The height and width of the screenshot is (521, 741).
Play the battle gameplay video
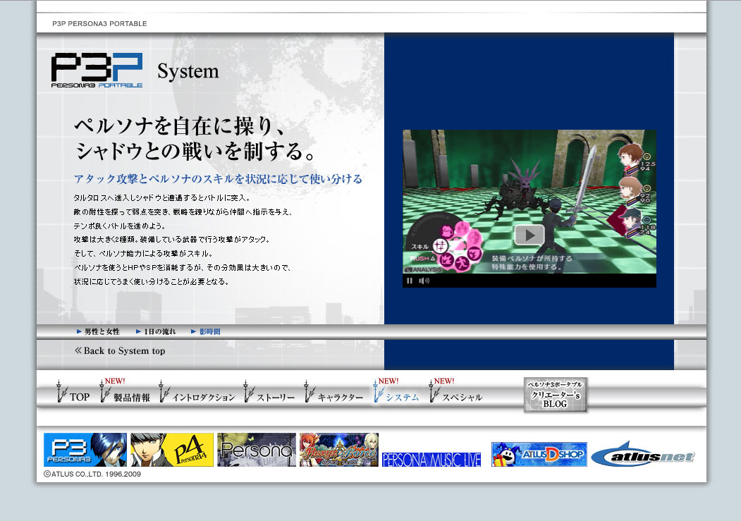coord(529,235)
